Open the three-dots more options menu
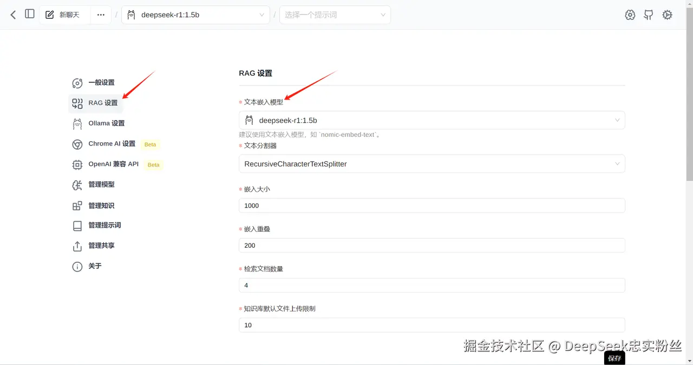Viewport: 693px width, 365px height. [101, 15]
